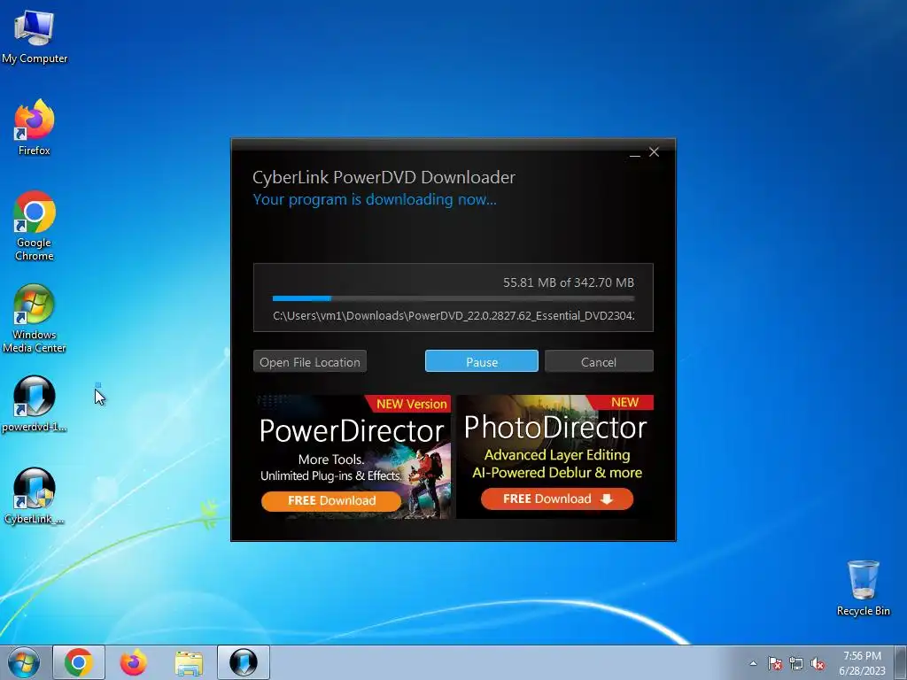Cancel the PowerDVD download
Viewport: 907px width, 680px height.
pos(599,361)
